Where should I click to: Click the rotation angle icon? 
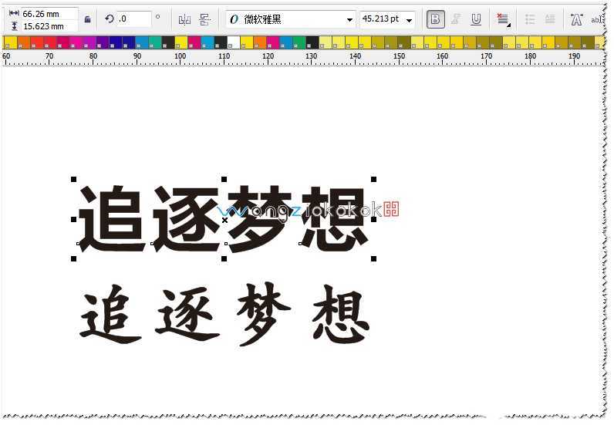tap(109, 19)
